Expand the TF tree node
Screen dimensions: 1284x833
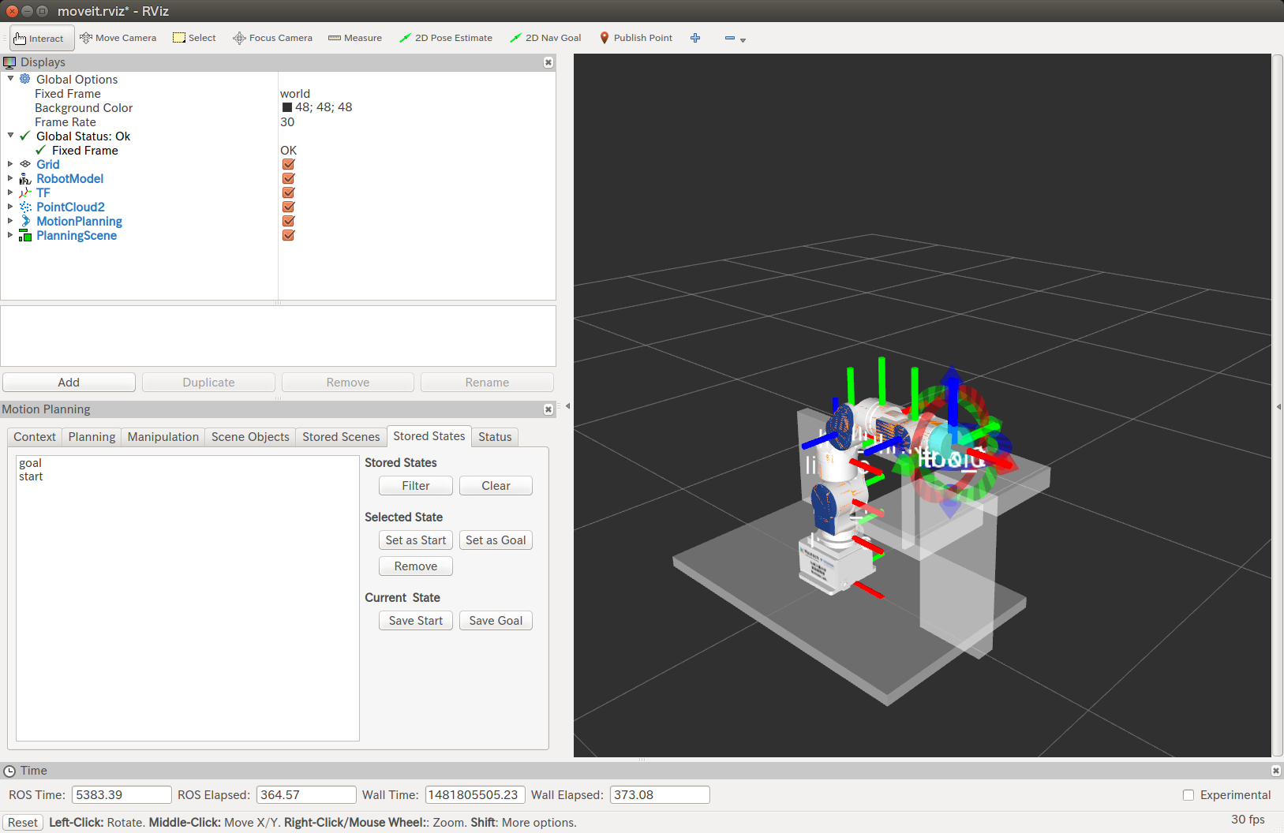pos(10,192)
